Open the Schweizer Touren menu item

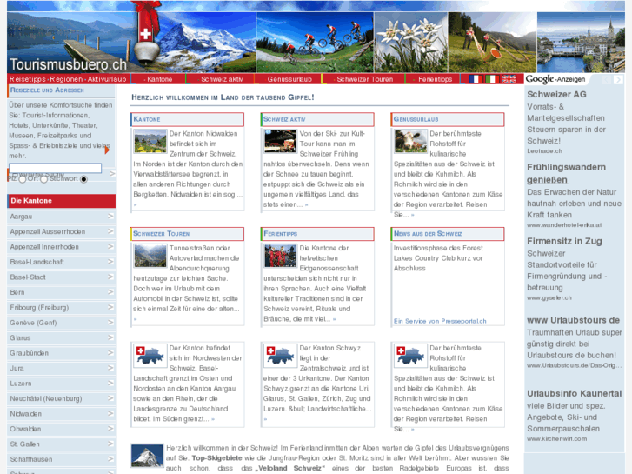pos(365,79)
